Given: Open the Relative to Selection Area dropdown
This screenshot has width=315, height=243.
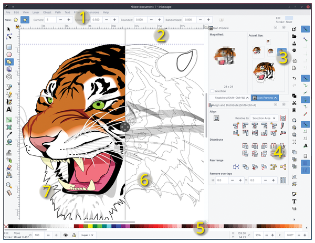Looking at the screenshot, I should (264, 118).
